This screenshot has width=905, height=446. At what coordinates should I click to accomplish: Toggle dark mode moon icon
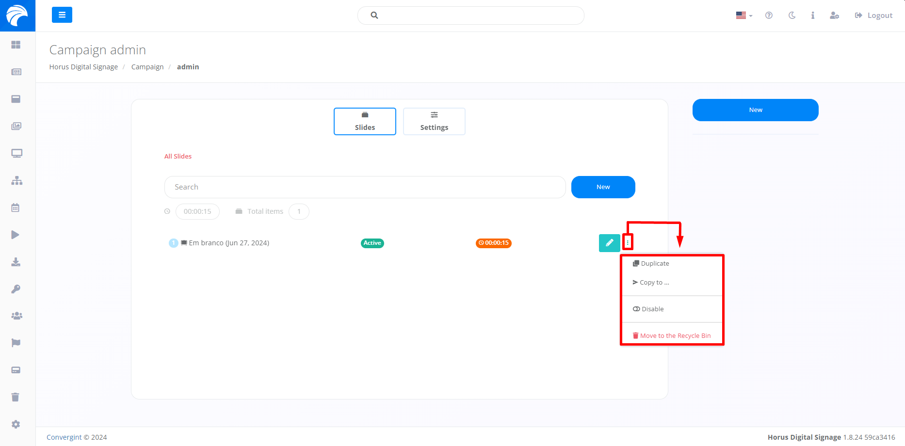point(792,16)
